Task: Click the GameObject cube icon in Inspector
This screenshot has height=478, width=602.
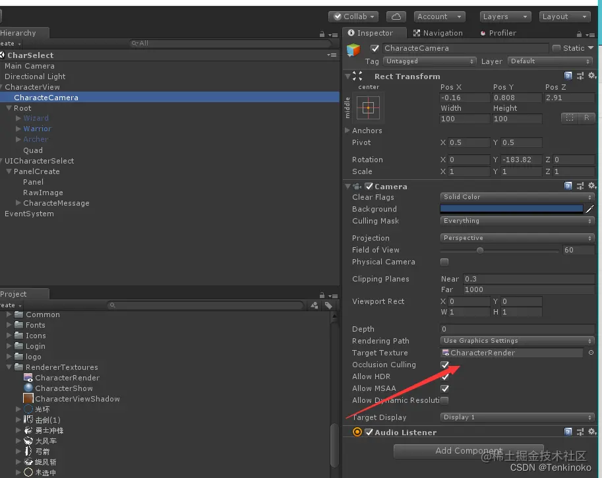Action: [x=353, y=50]
